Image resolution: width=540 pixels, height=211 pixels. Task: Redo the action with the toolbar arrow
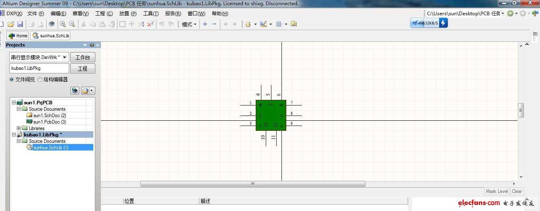tap(171, 24)
